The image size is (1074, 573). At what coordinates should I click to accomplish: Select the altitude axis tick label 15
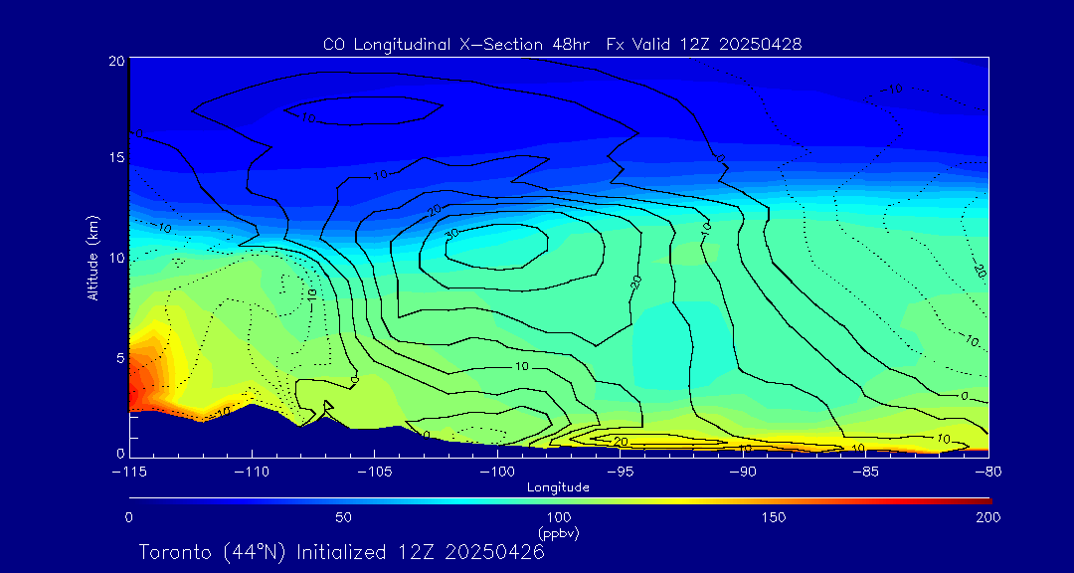coord(115,157)
